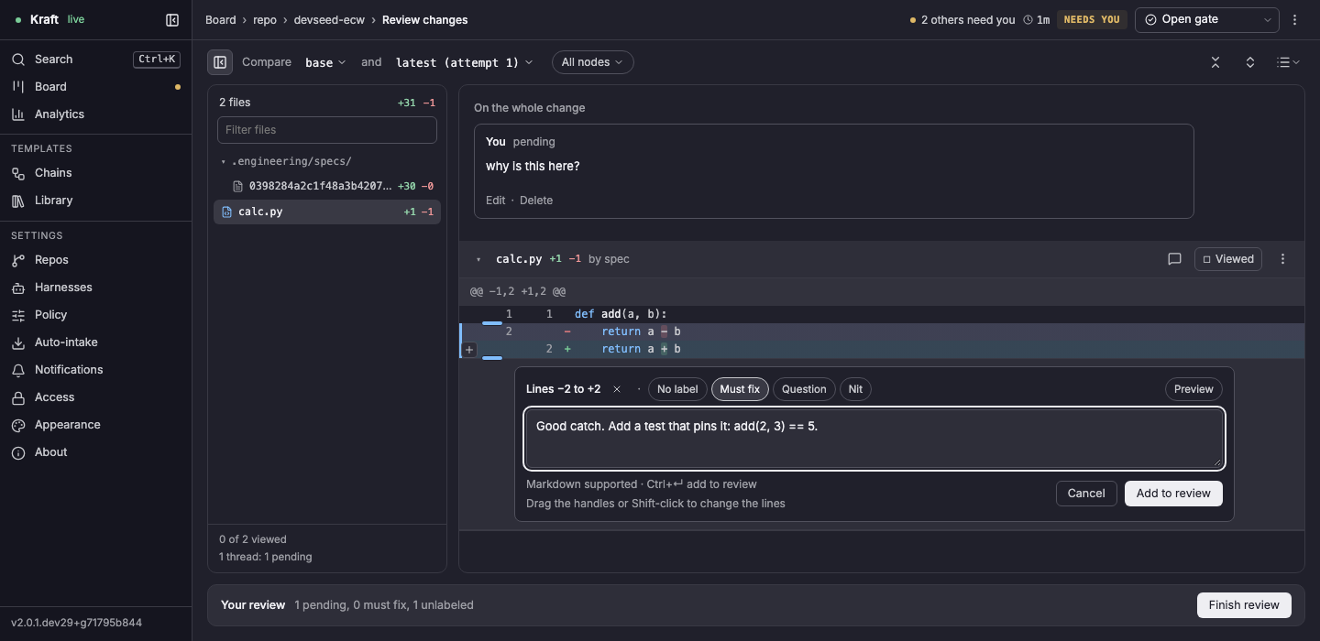This screenshot has height=641, width=1320.
Task: Expand all diffs with the outward arrows icon
Action: click(1250, 62)
